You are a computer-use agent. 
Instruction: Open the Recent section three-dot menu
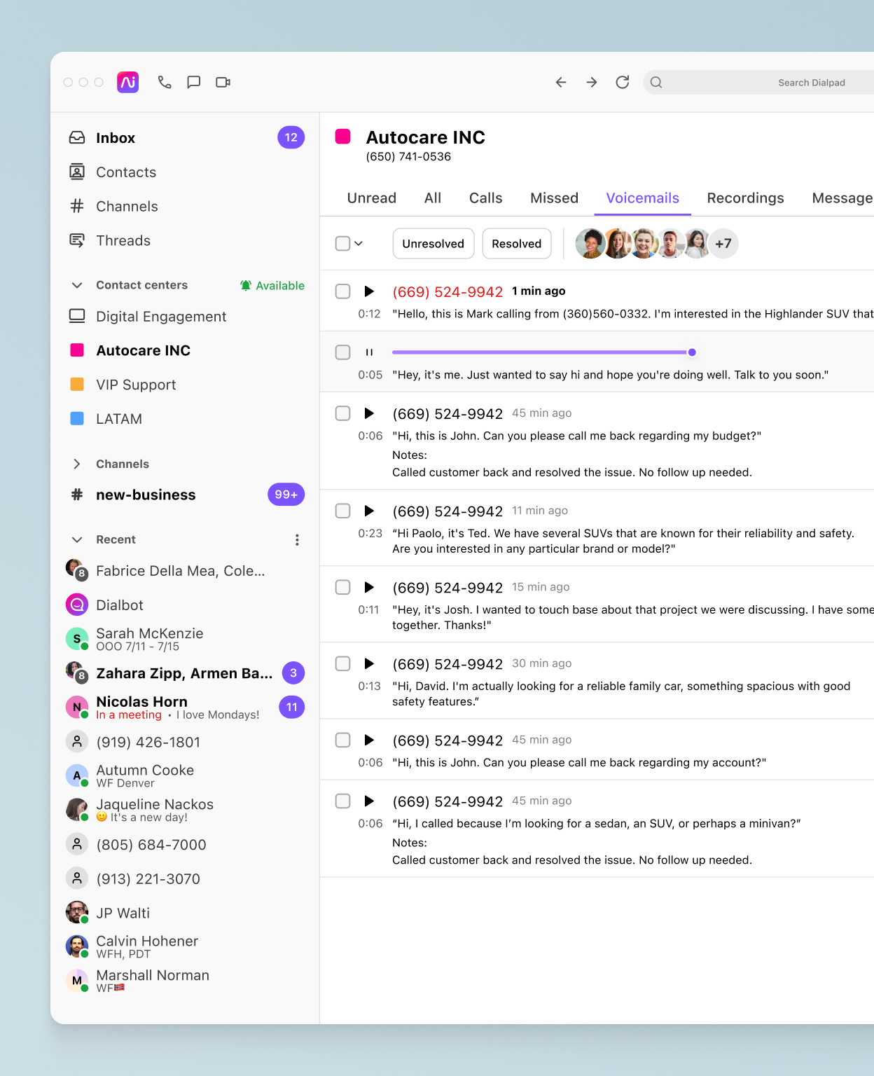297,539
